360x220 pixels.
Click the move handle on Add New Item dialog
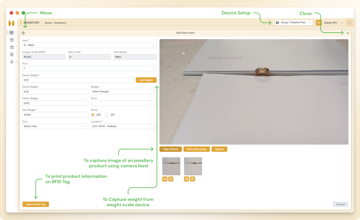tap(23, 33)
